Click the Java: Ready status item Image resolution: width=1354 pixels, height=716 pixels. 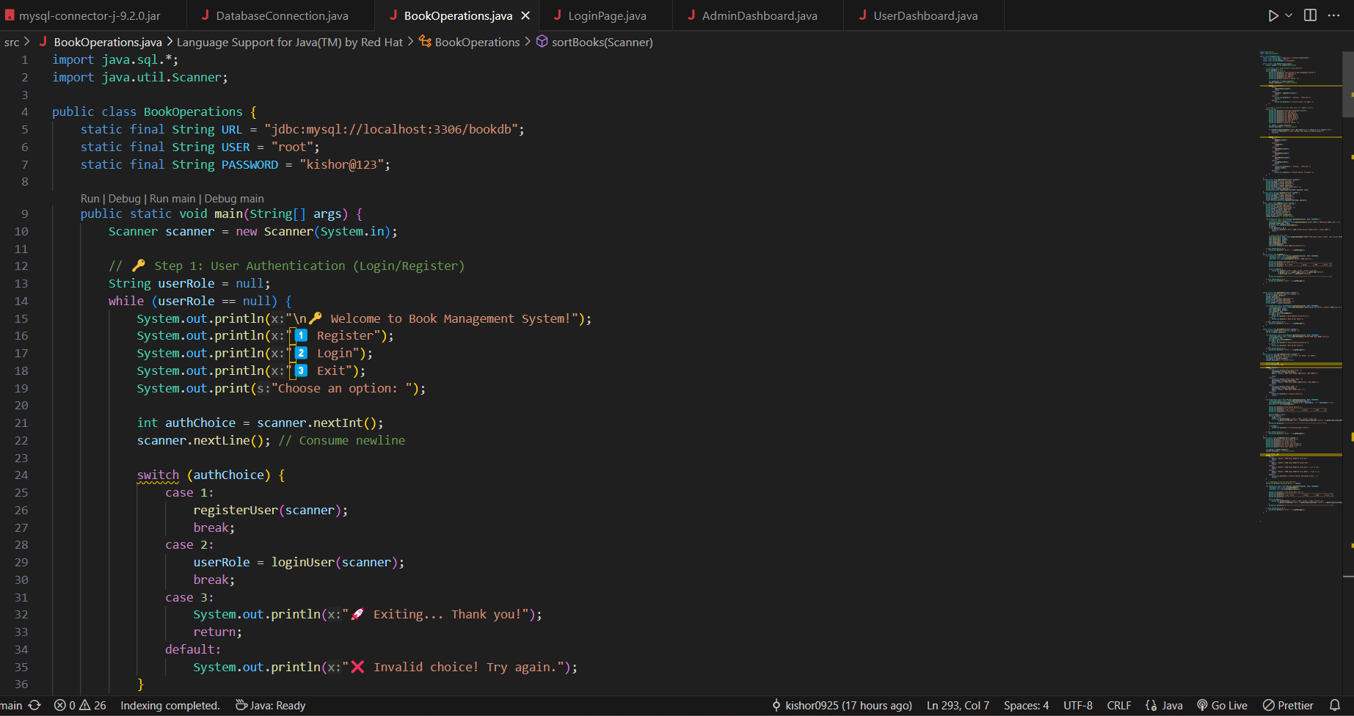point(270,705)
